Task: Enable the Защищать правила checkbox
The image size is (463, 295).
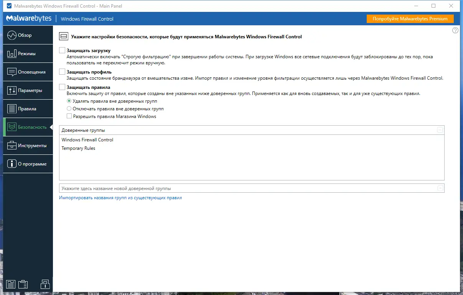Action: pos(62,87)
